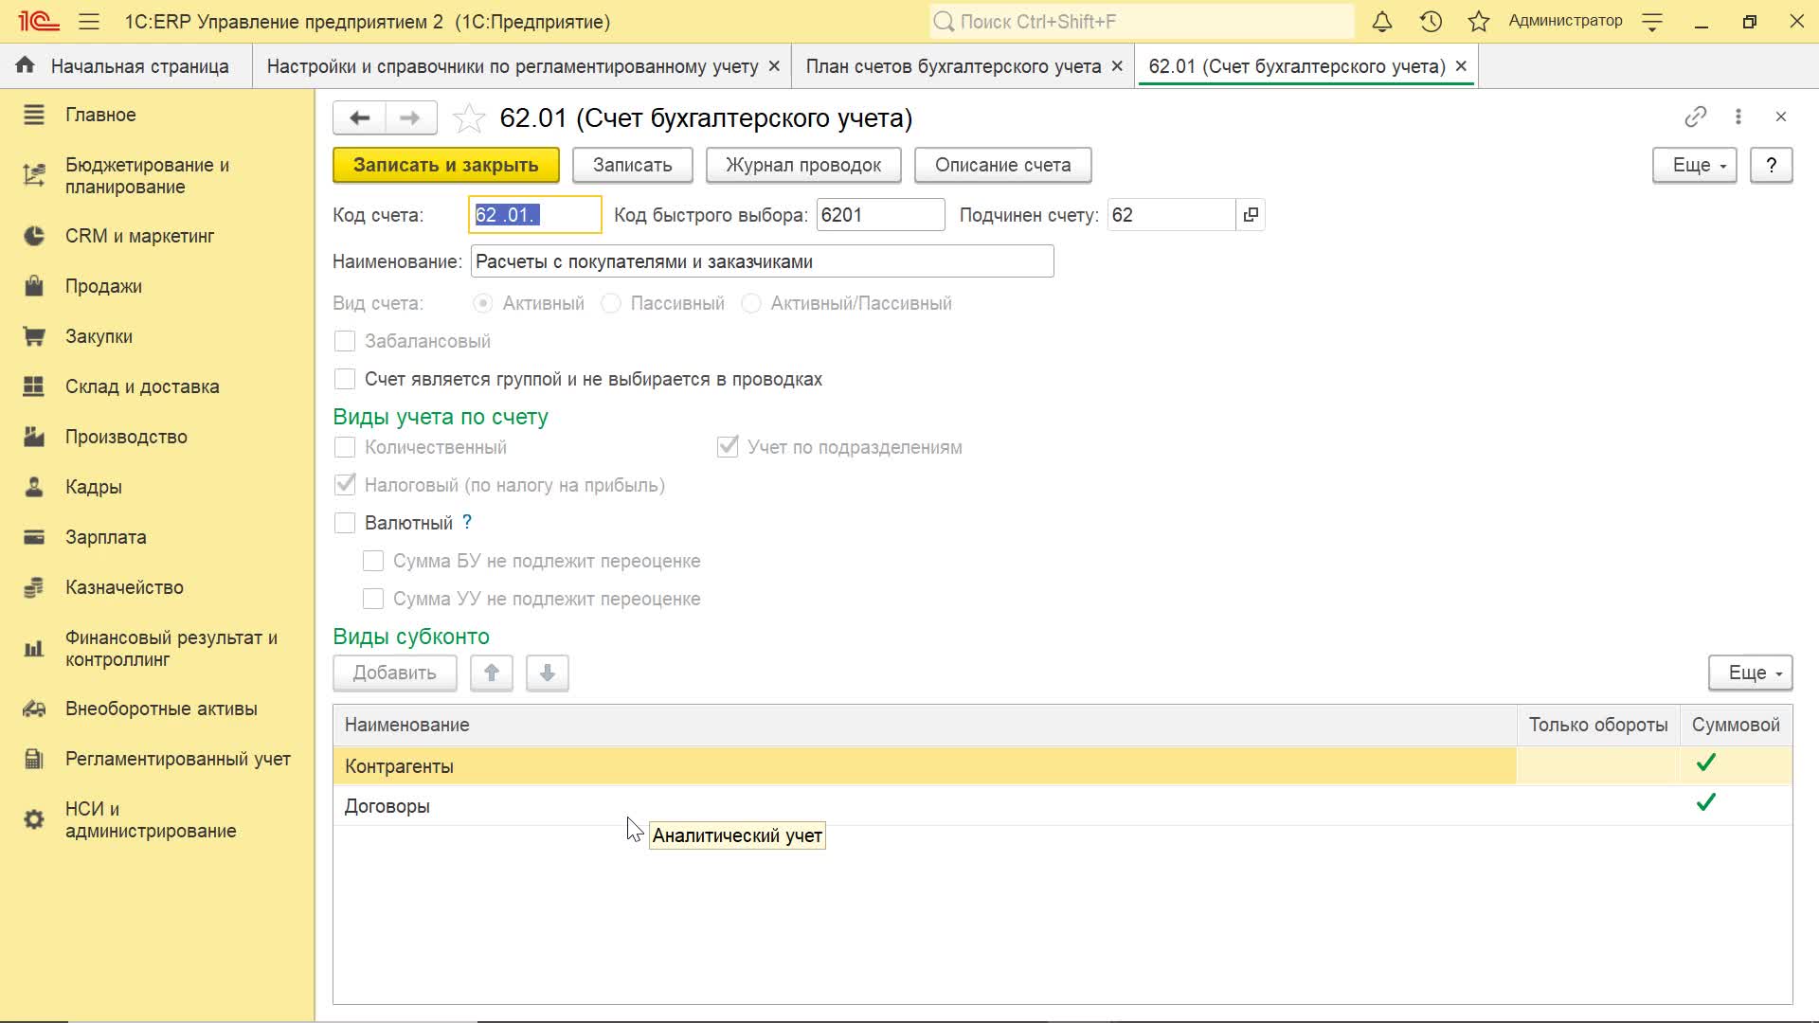Open Продажи section
Image resolution: width=1819 pixels, height=1023 pixels.
(x=103, y=286)
